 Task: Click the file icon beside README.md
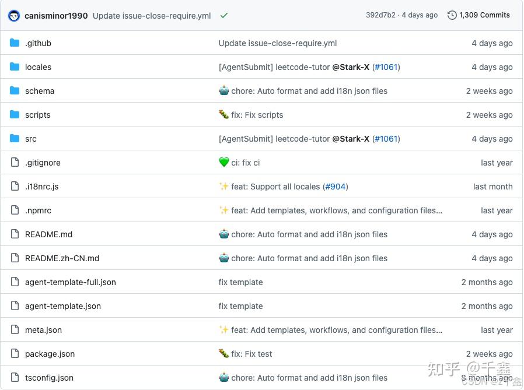(x=15, y=234)
